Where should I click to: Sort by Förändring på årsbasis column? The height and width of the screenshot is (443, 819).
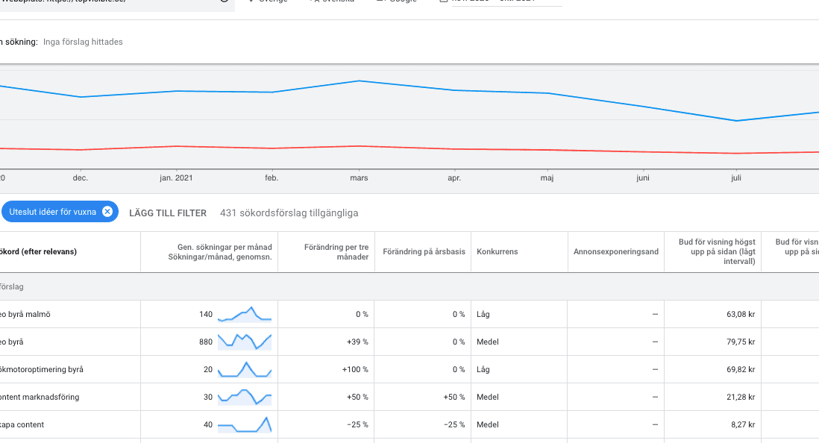(x=424, y=252)
